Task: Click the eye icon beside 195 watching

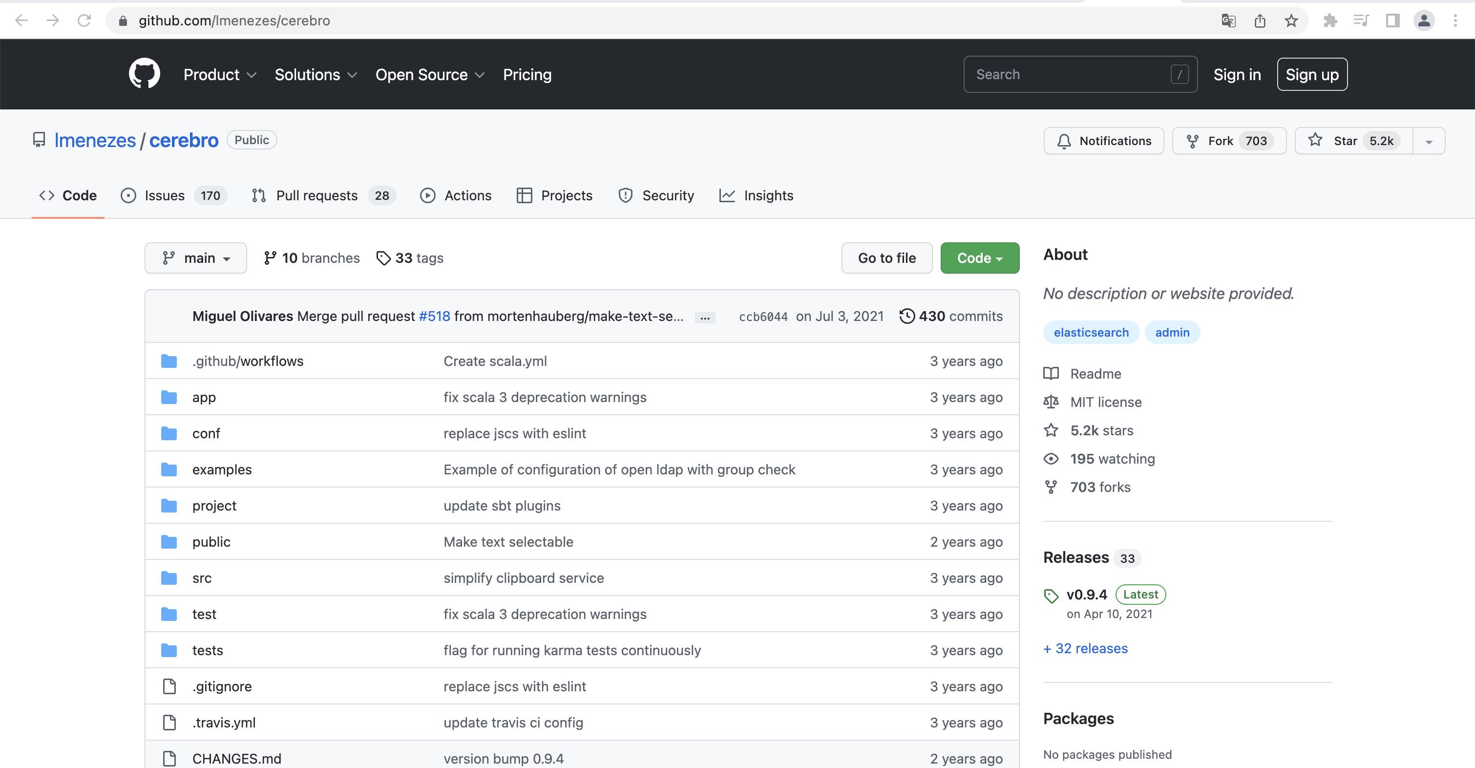Action: click(x=1051, y=459)
